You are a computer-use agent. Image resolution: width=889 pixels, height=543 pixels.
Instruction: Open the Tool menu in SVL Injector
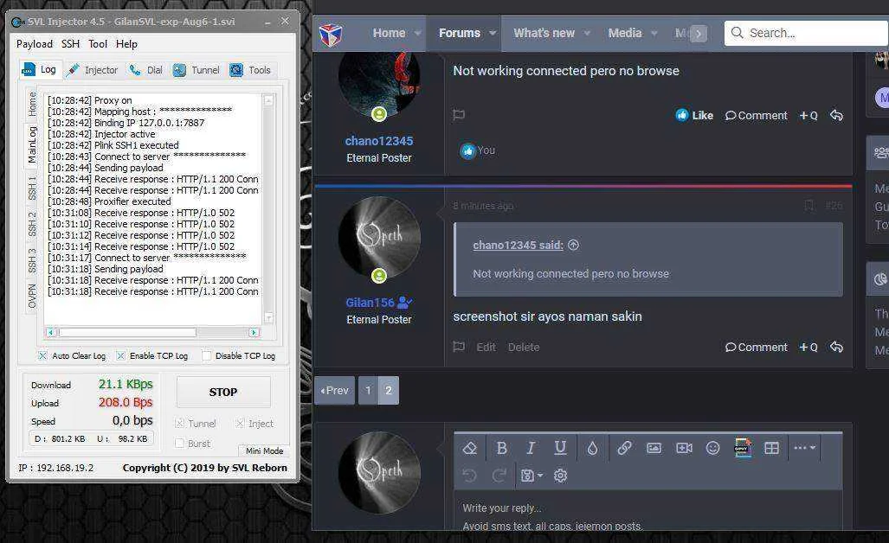click(98, 43)
